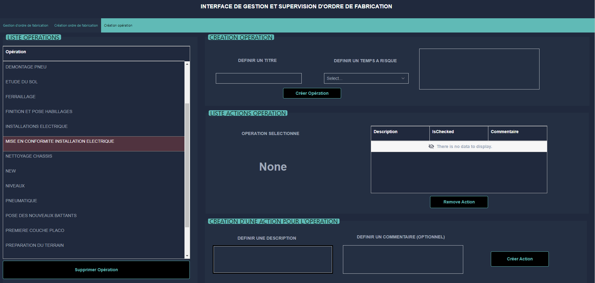Viewport: 595px width, 283px height.
Task: Focus the DEFINIR UN TITRE input field
Action: coord(258,78)
